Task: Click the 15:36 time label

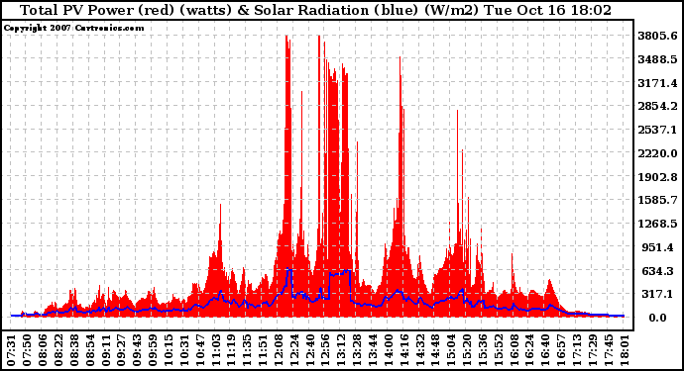Action: [x=482, y=350]
